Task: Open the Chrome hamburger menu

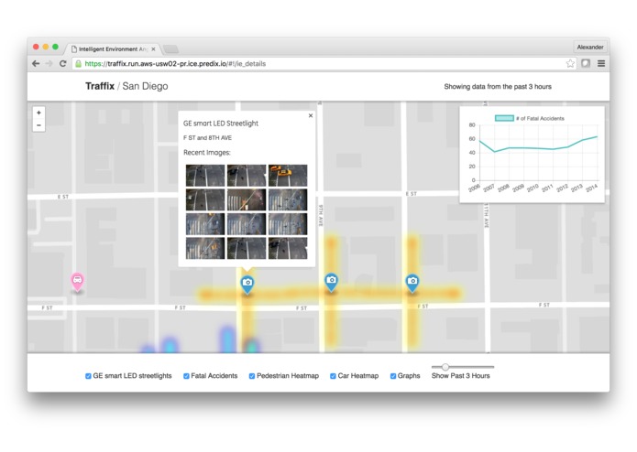Action: [601, 63]
